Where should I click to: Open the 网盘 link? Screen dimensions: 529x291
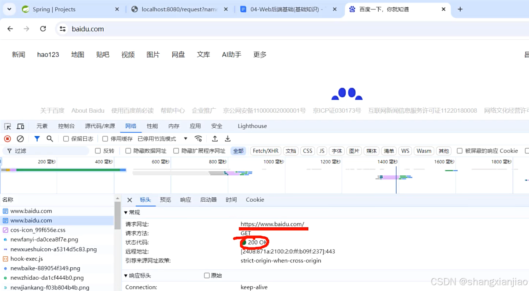[x=178, y=55]
